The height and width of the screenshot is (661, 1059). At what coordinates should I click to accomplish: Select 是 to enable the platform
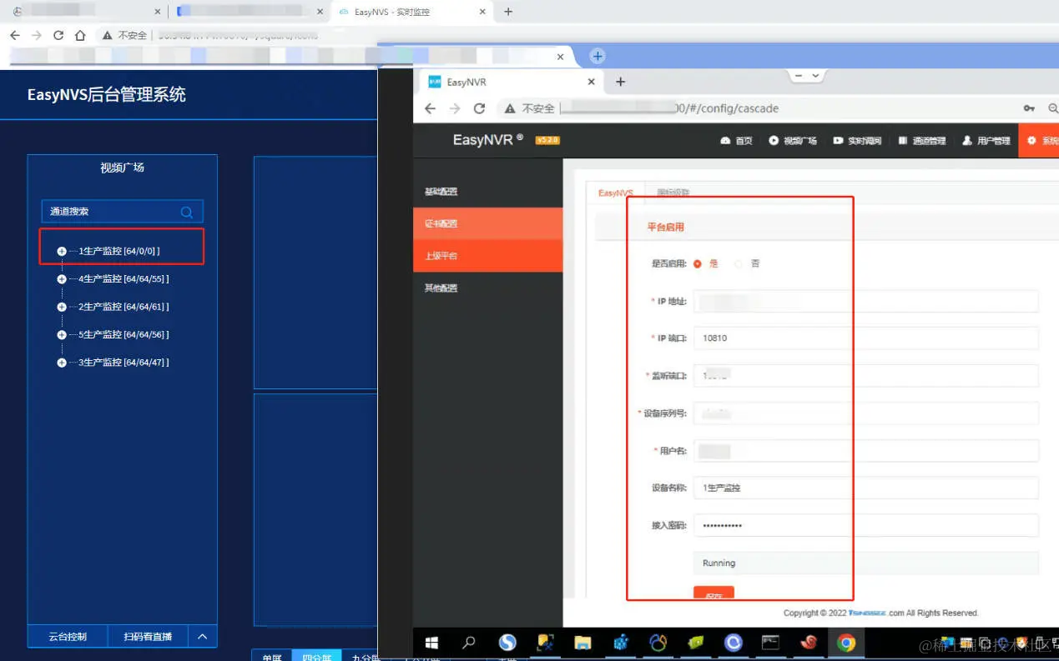click(x=698, y=263)
